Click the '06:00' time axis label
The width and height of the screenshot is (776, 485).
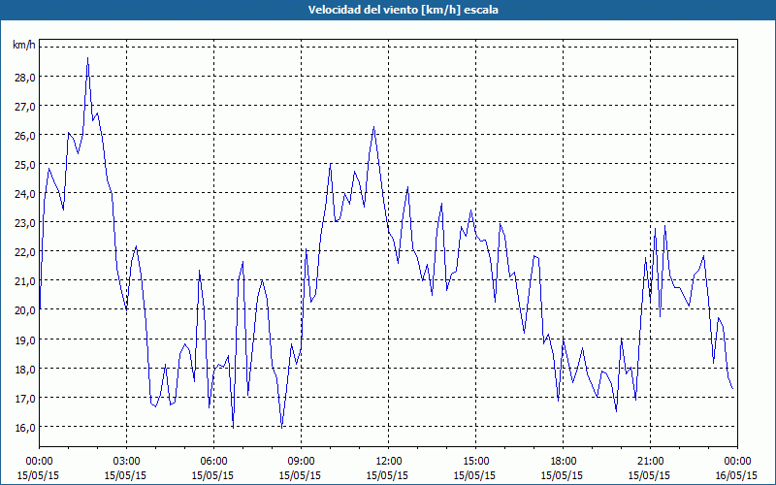click(x=213, y=462)
